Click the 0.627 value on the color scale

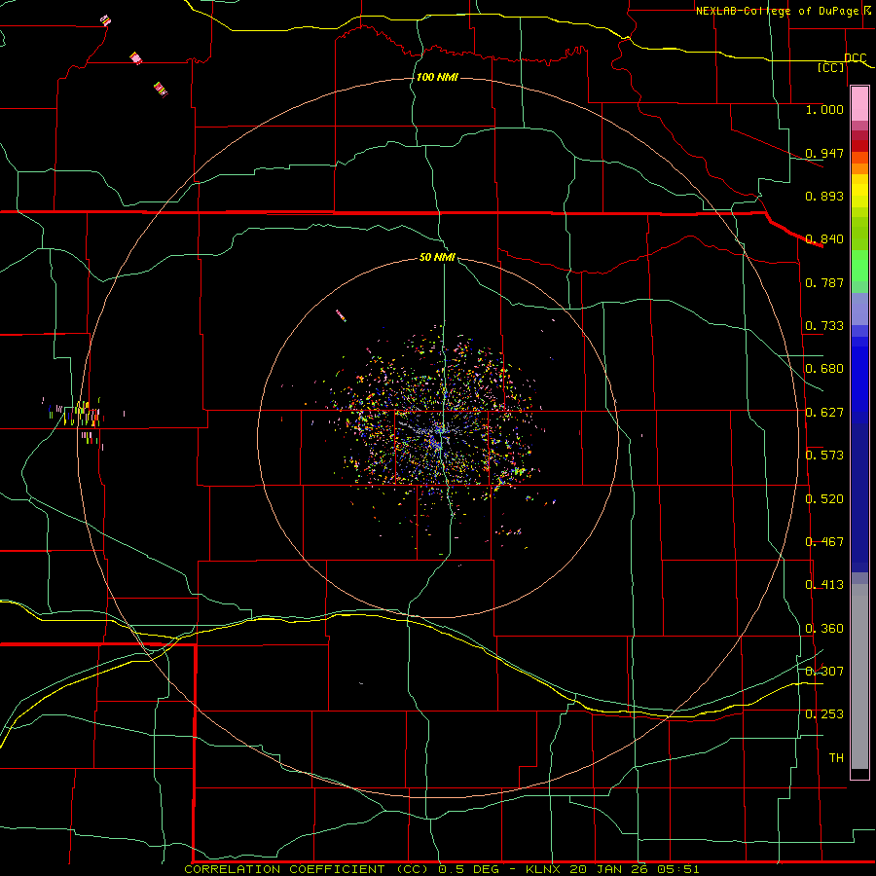(x=824, y=413)
